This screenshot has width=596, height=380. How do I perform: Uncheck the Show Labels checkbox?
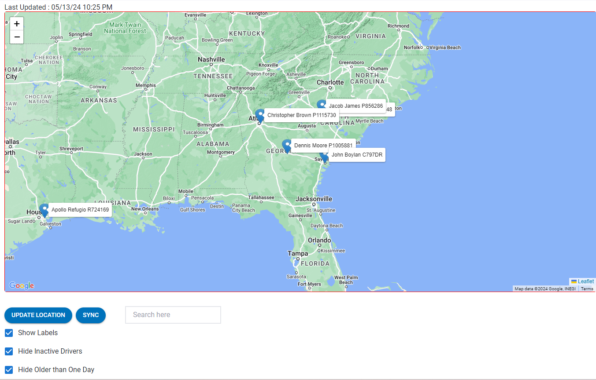pos(9,333)
